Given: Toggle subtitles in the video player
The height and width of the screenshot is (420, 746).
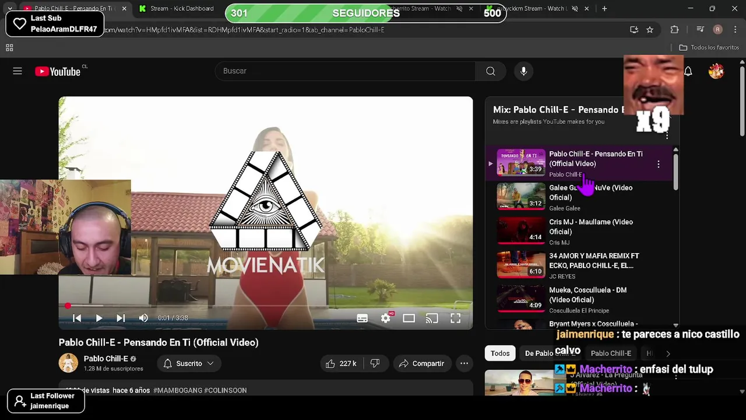Looking at the screenshot, I should (362, 318).
